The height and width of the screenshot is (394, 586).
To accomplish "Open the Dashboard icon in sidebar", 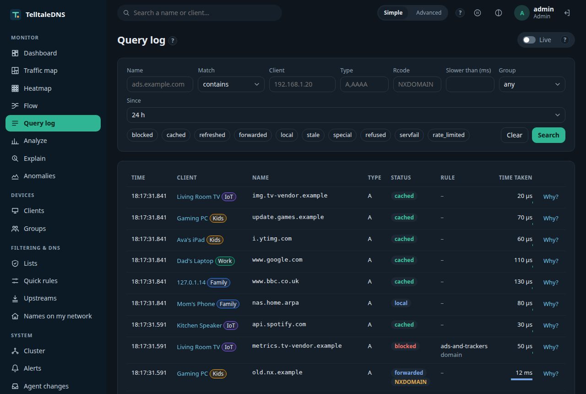I will click(x=15, y=53).
